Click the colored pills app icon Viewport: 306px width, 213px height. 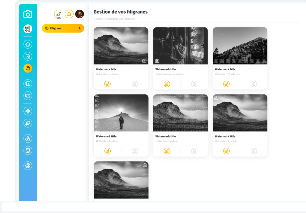[28, 29]
